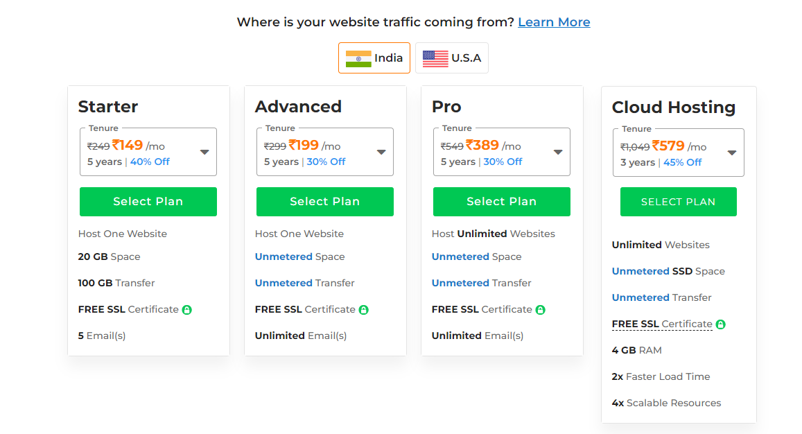Choose India as traffic location

click(374, 58)
